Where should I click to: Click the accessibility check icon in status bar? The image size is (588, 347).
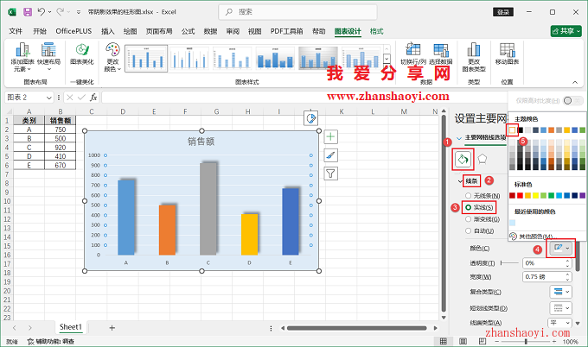pyautogui.click(x=31, y=341)
